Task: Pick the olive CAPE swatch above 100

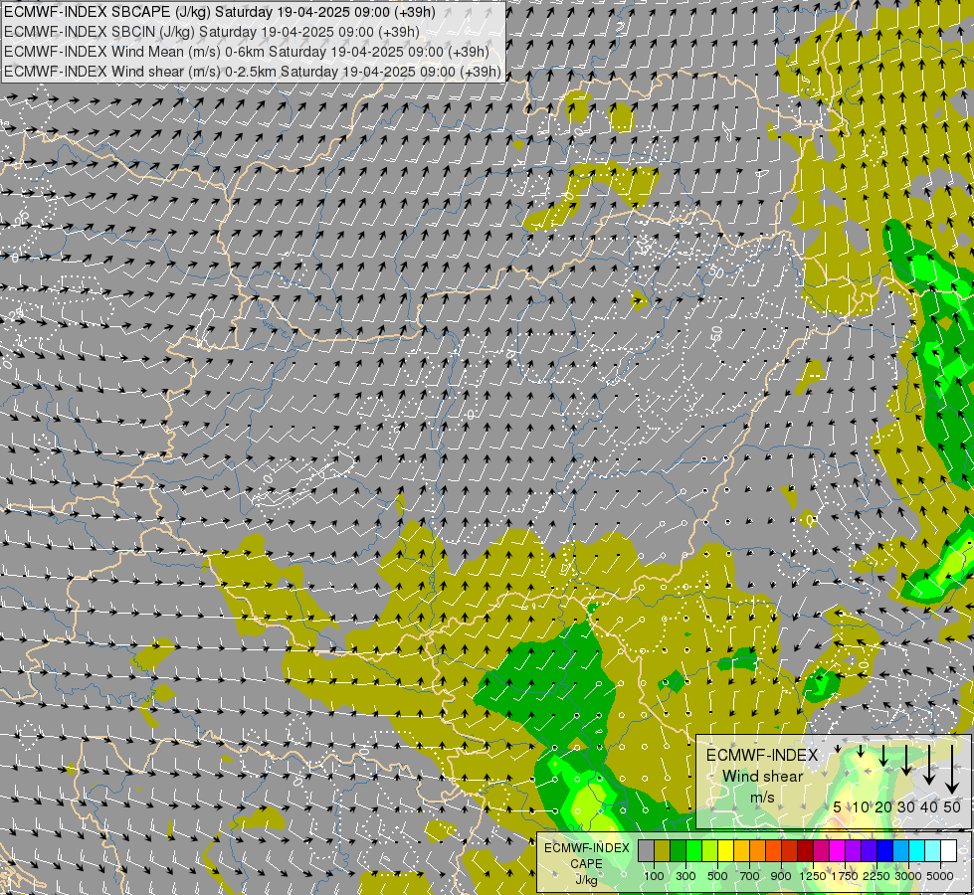Action: tap(663, 851)
